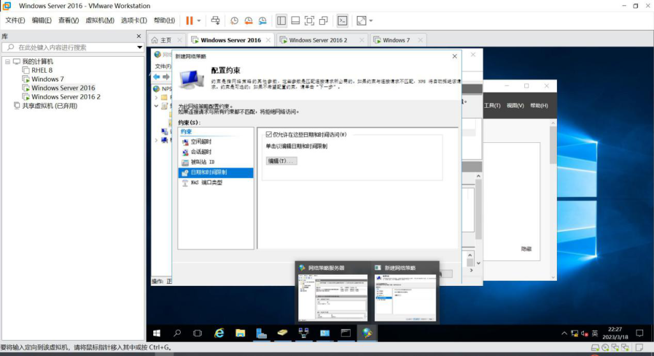The height and width of the screenshot is (356, 654).
Task: Click the NPS console back arrow
Action: [156, 77]
